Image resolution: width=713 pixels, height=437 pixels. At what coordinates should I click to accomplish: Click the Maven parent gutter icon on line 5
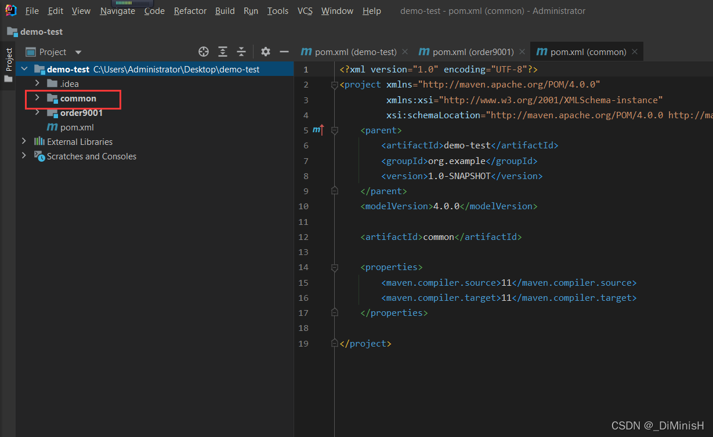pos(318,130)
